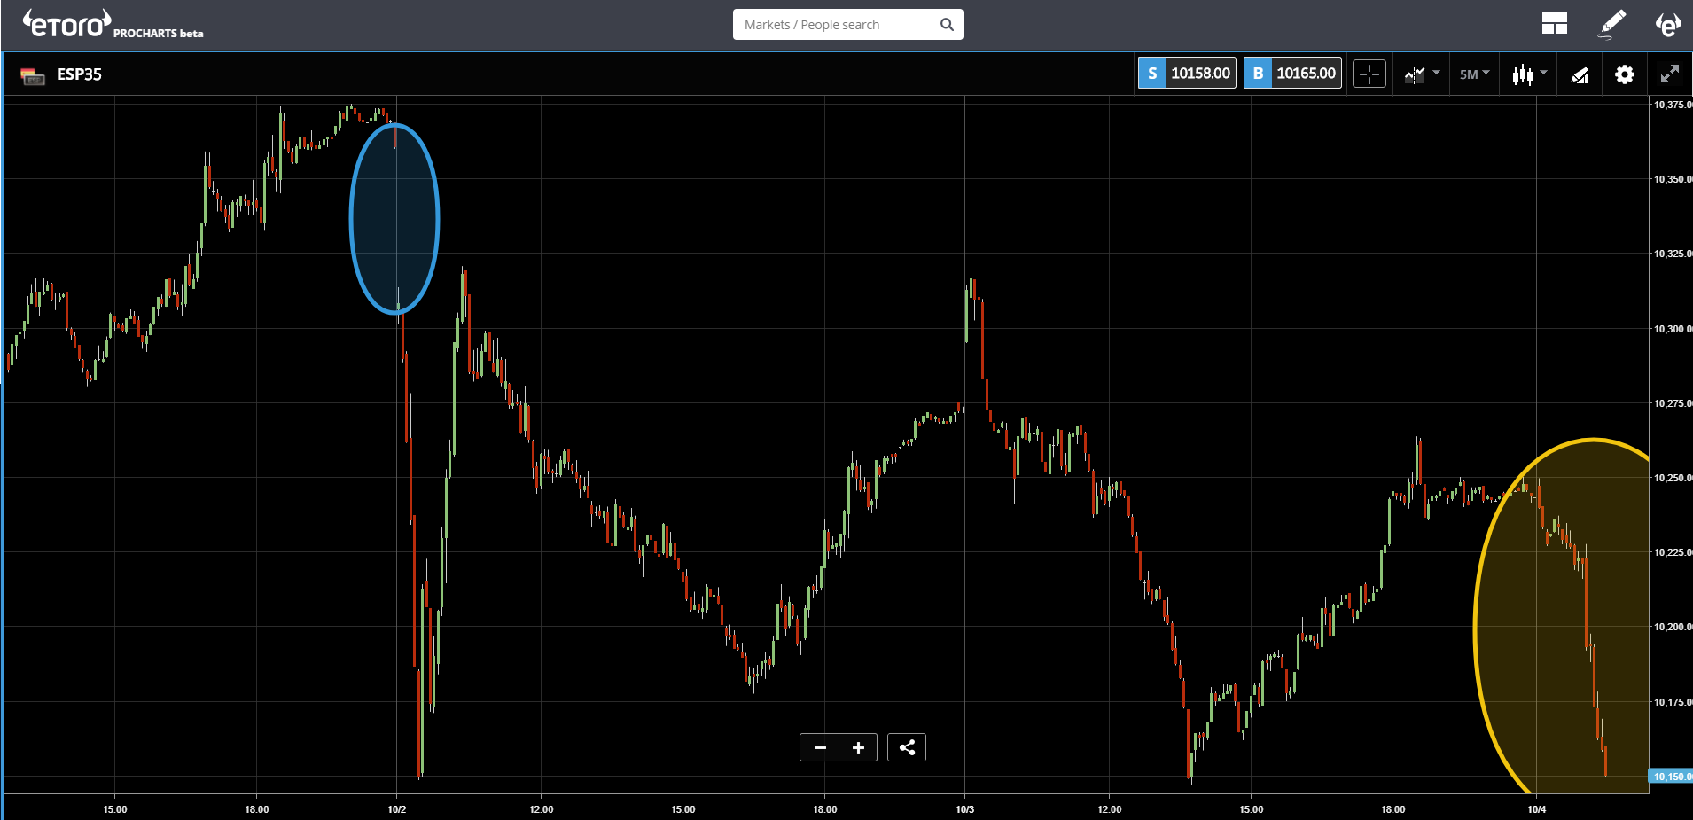Click the eToro ProCharts logo
This screenshot has width=1693, height=820.
pyautogui.click(x=113, y=24)
